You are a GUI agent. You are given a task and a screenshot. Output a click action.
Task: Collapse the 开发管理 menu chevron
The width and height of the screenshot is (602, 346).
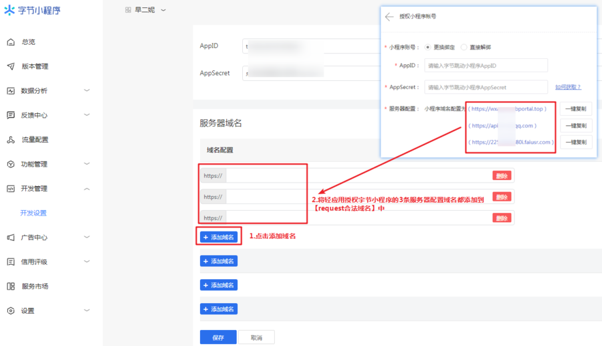click(x=87, y=189)
